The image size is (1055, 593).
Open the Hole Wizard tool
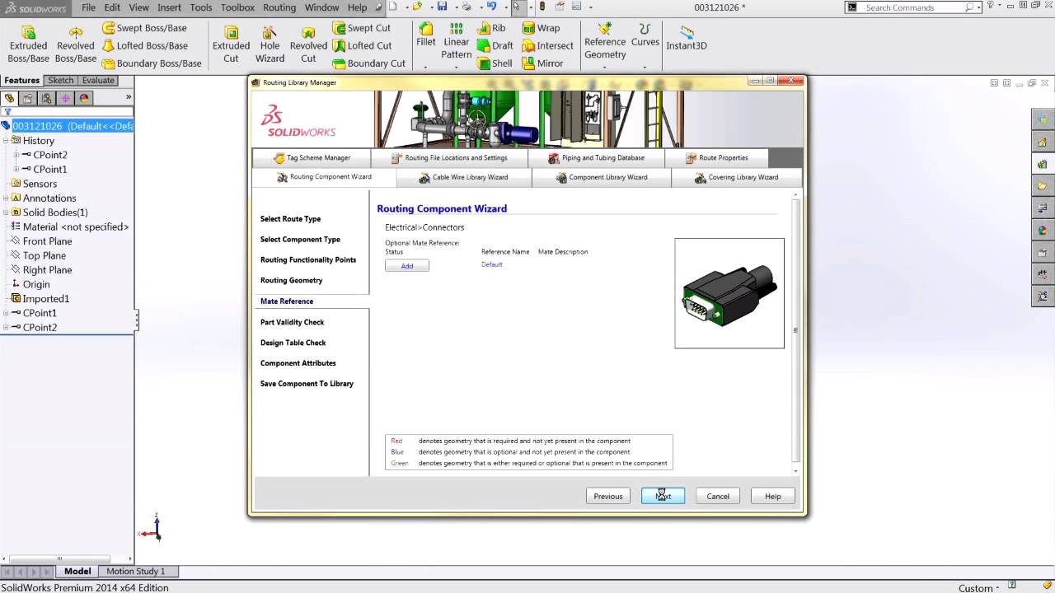(x=270, y=44)
